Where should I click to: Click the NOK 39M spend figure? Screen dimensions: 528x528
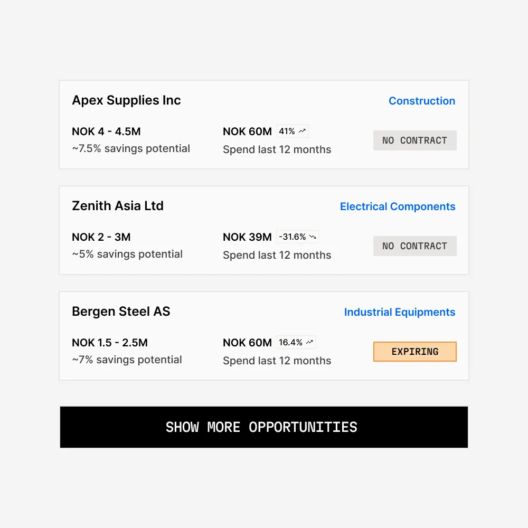pyautogui.click(x=247, y=237)
